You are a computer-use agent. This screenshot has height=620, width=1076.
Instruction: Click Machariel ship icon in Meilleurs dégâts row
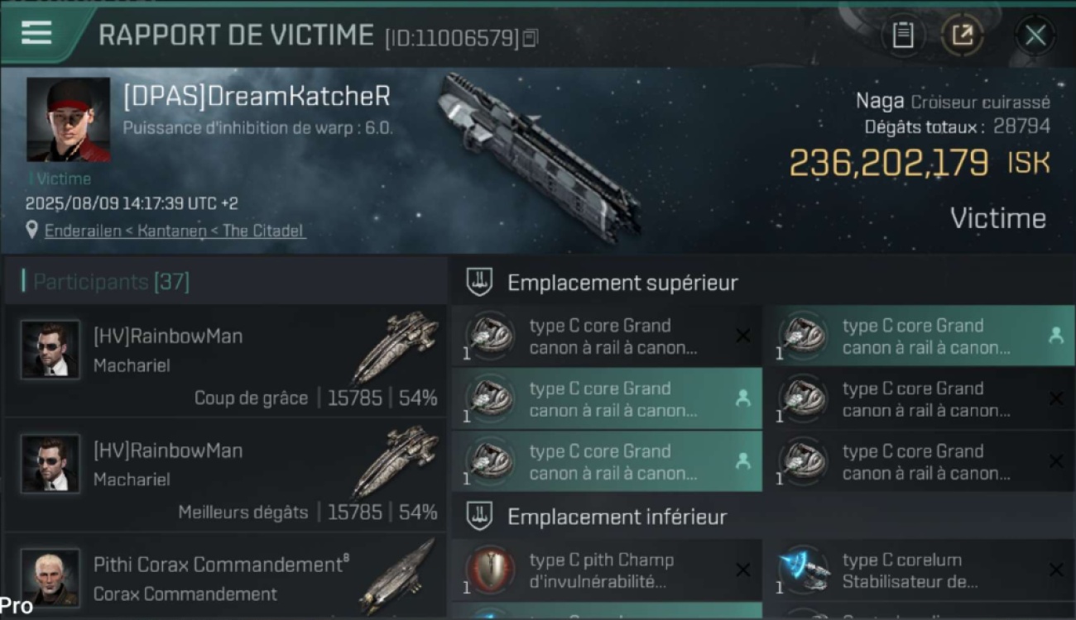point(396,461)
